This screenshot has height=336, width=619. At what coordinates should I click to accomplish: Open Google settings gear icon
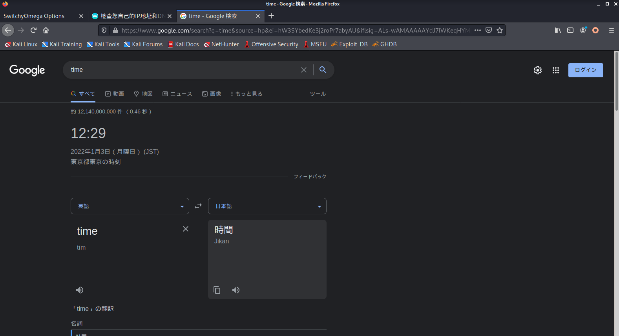point(538,70)
